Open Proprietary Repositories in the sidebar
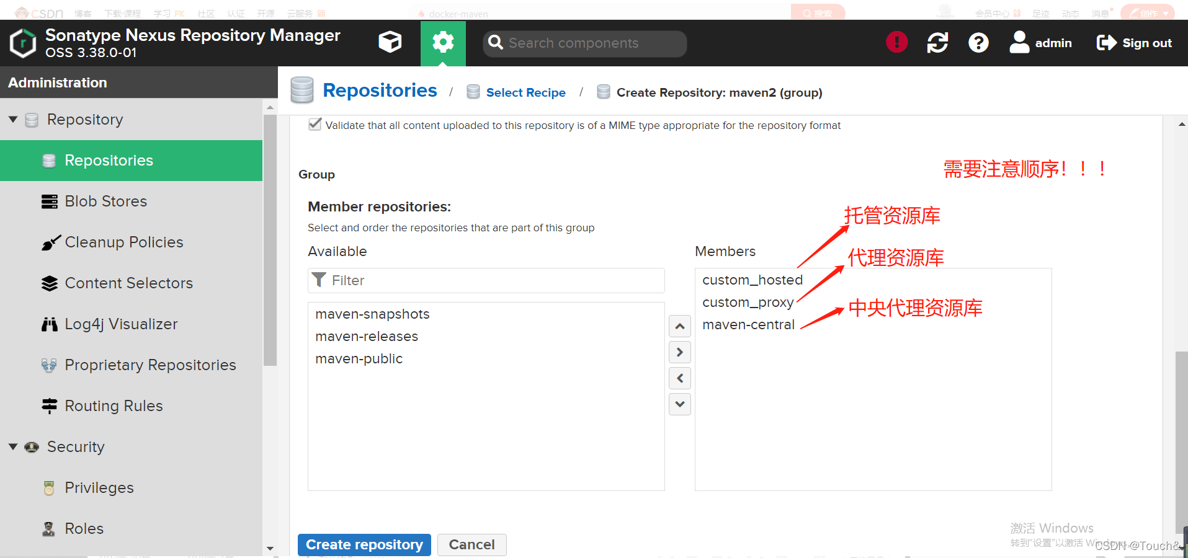Image resolution: width=1188 pixels, height=558 pixels. pyautogui.click(x=131, y=365)
